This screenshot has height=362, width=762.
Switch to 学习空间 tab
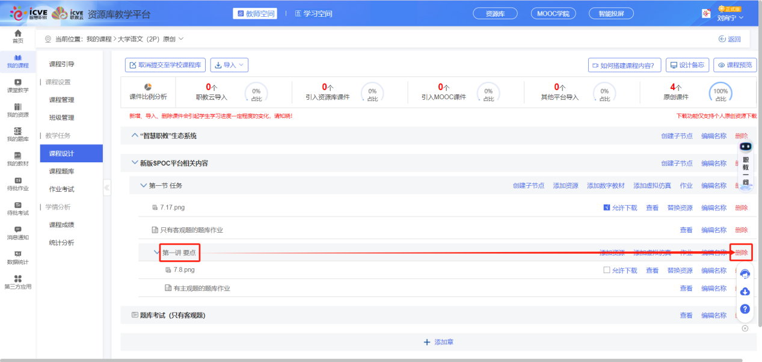click(x=313, y=13)
